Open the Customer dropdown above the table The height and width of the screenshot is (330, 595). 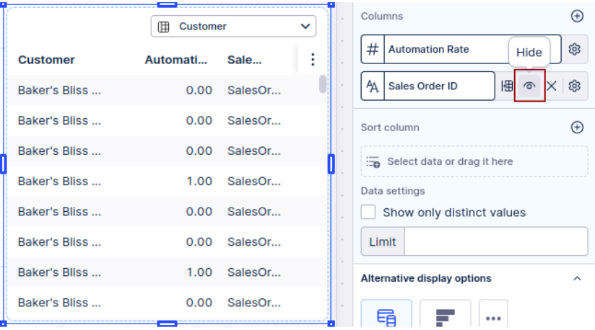233,27
